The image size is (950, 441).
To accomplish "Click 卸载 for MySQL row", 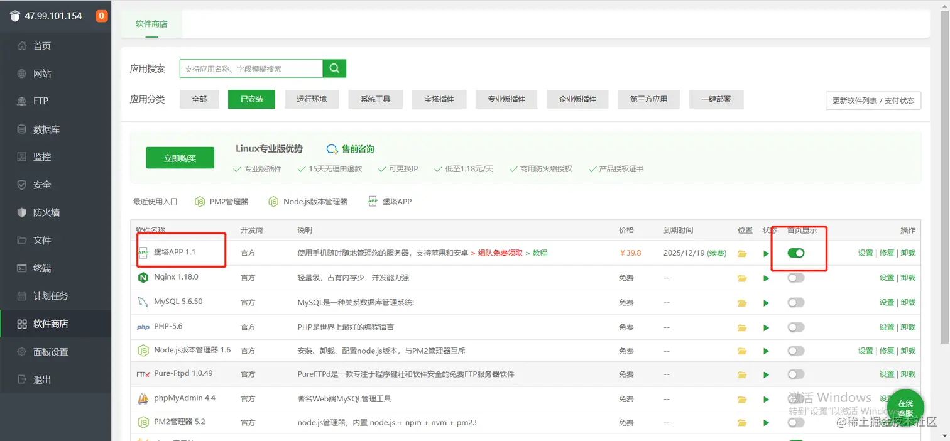I will click(908, 303).
